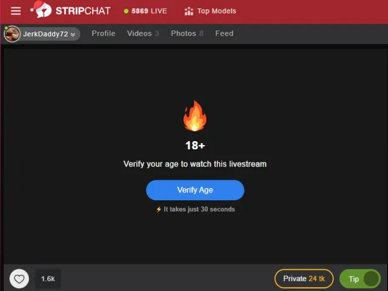Open the Videos tab

pos(143,33)
